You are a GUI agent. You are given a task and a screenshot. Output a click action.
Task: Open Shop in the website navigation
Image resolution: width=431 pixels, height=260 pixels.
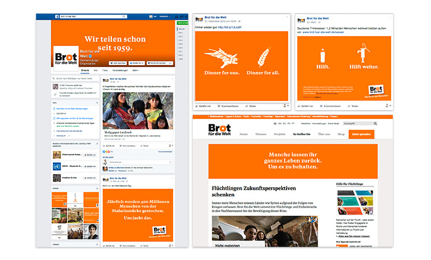[341, 134]
